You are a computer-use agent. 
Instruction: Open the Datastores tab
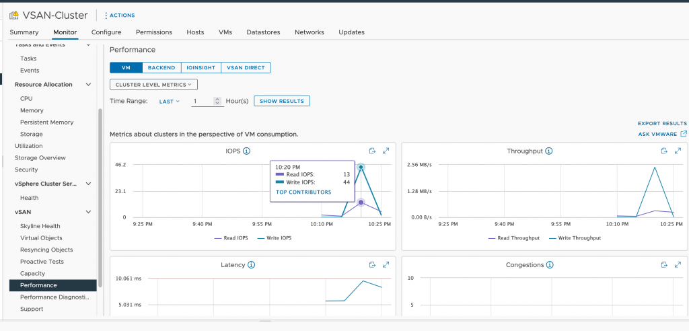(263, 32)
